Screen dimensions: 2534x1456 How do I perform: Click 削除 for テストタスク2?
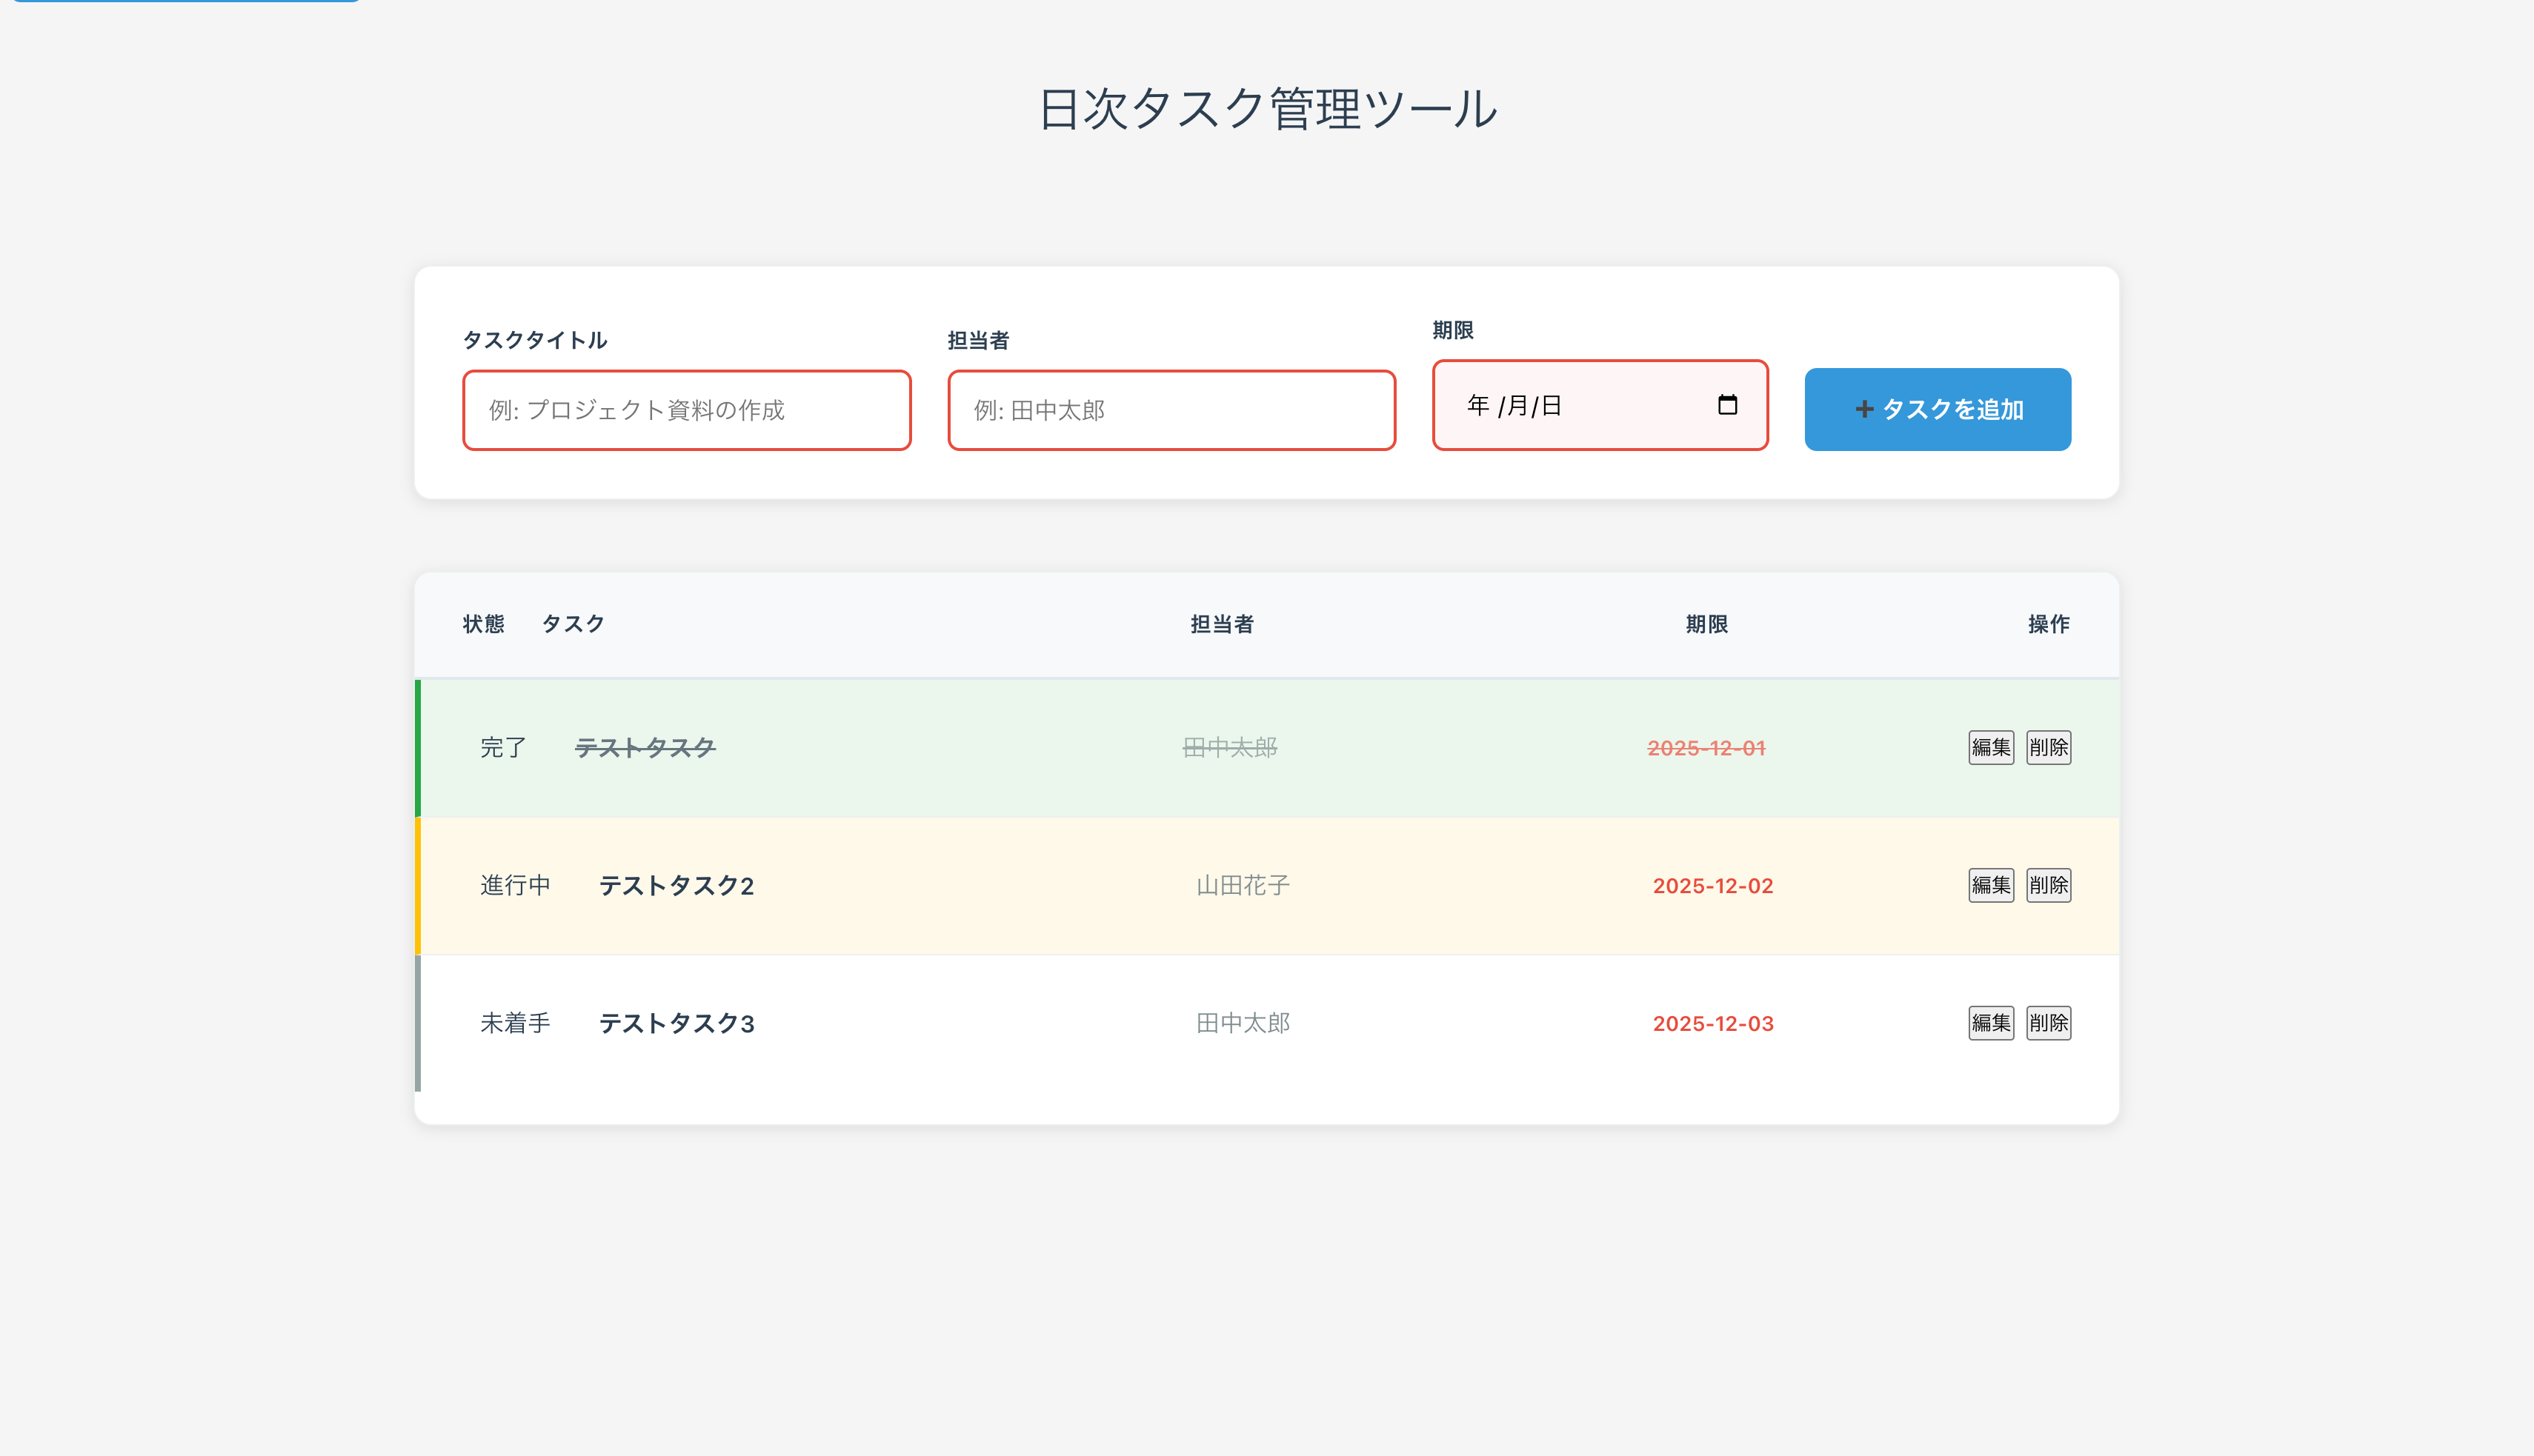2048,885
